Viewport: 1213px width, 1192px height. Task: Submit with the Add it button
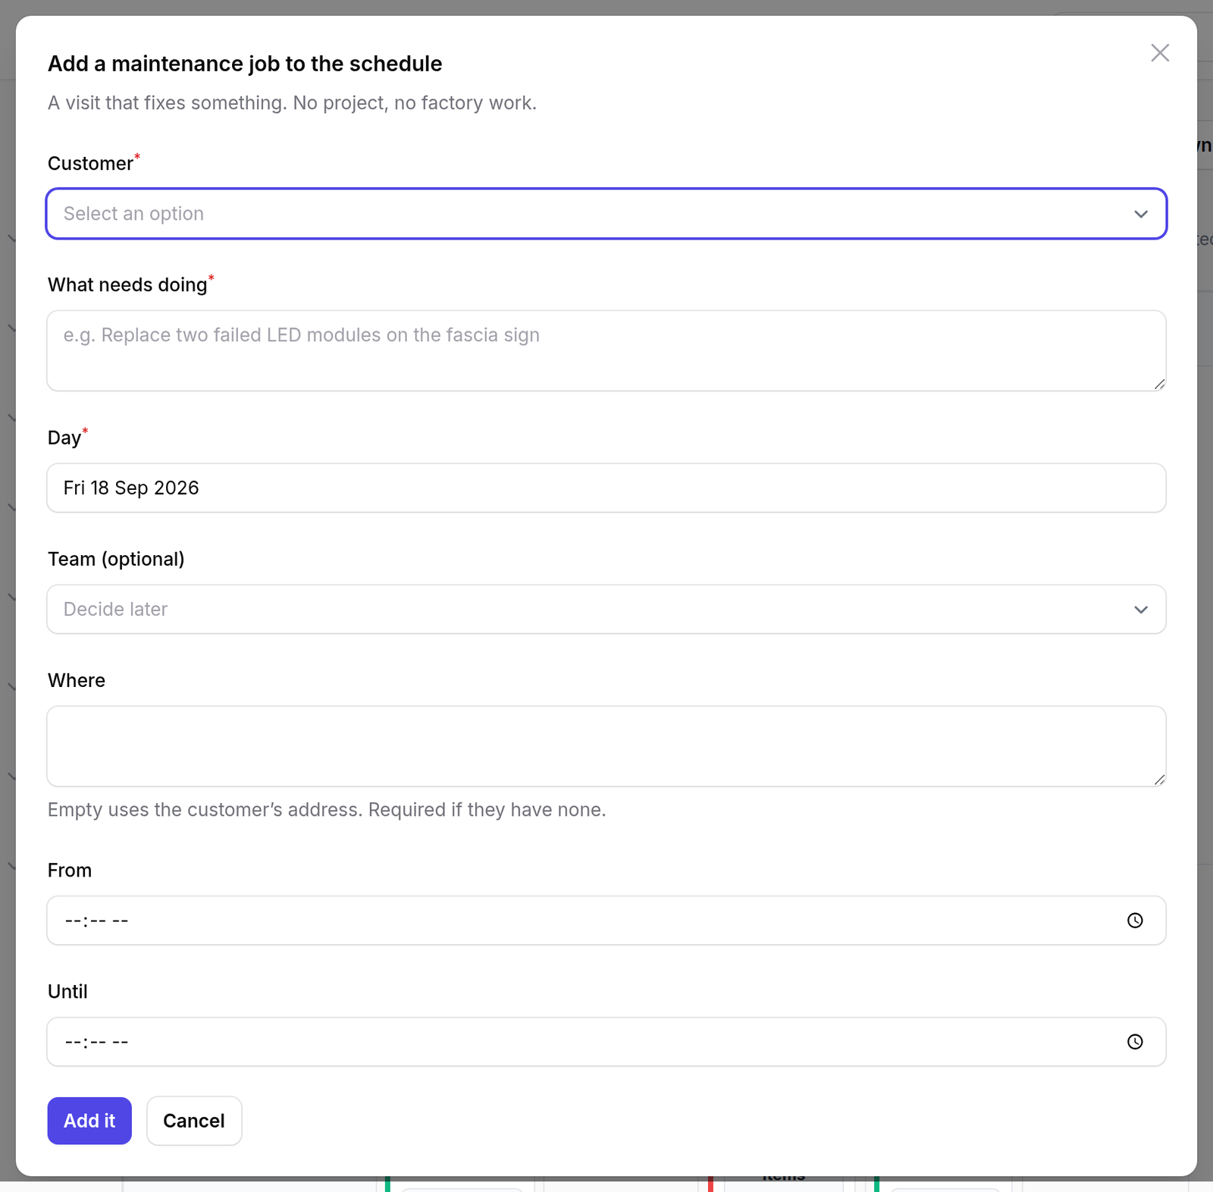(x=89, y=1121)
